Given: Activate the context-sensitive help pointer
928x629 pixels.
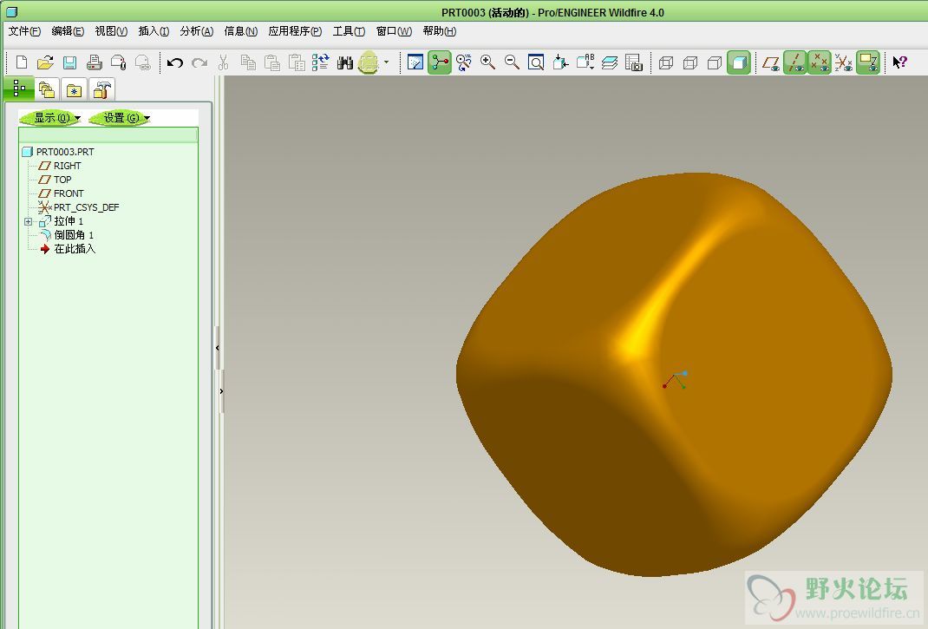Looking at the screenshot, I should (900, 62).
